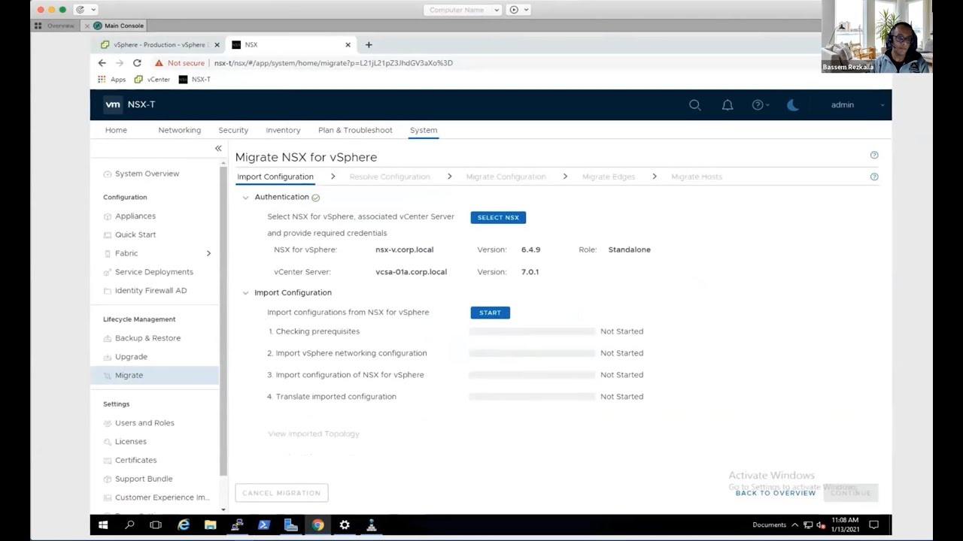Open the Security tab
963x541 pixels.
click(233, 130)
